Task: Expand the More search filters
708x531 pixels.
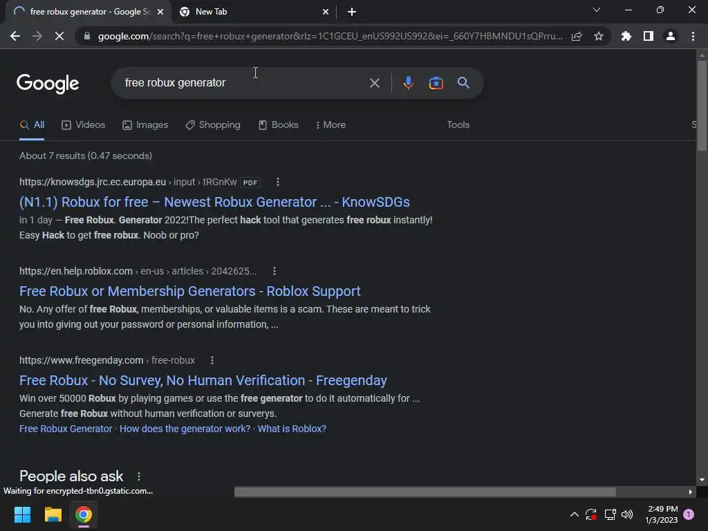Action: (330, 124)
